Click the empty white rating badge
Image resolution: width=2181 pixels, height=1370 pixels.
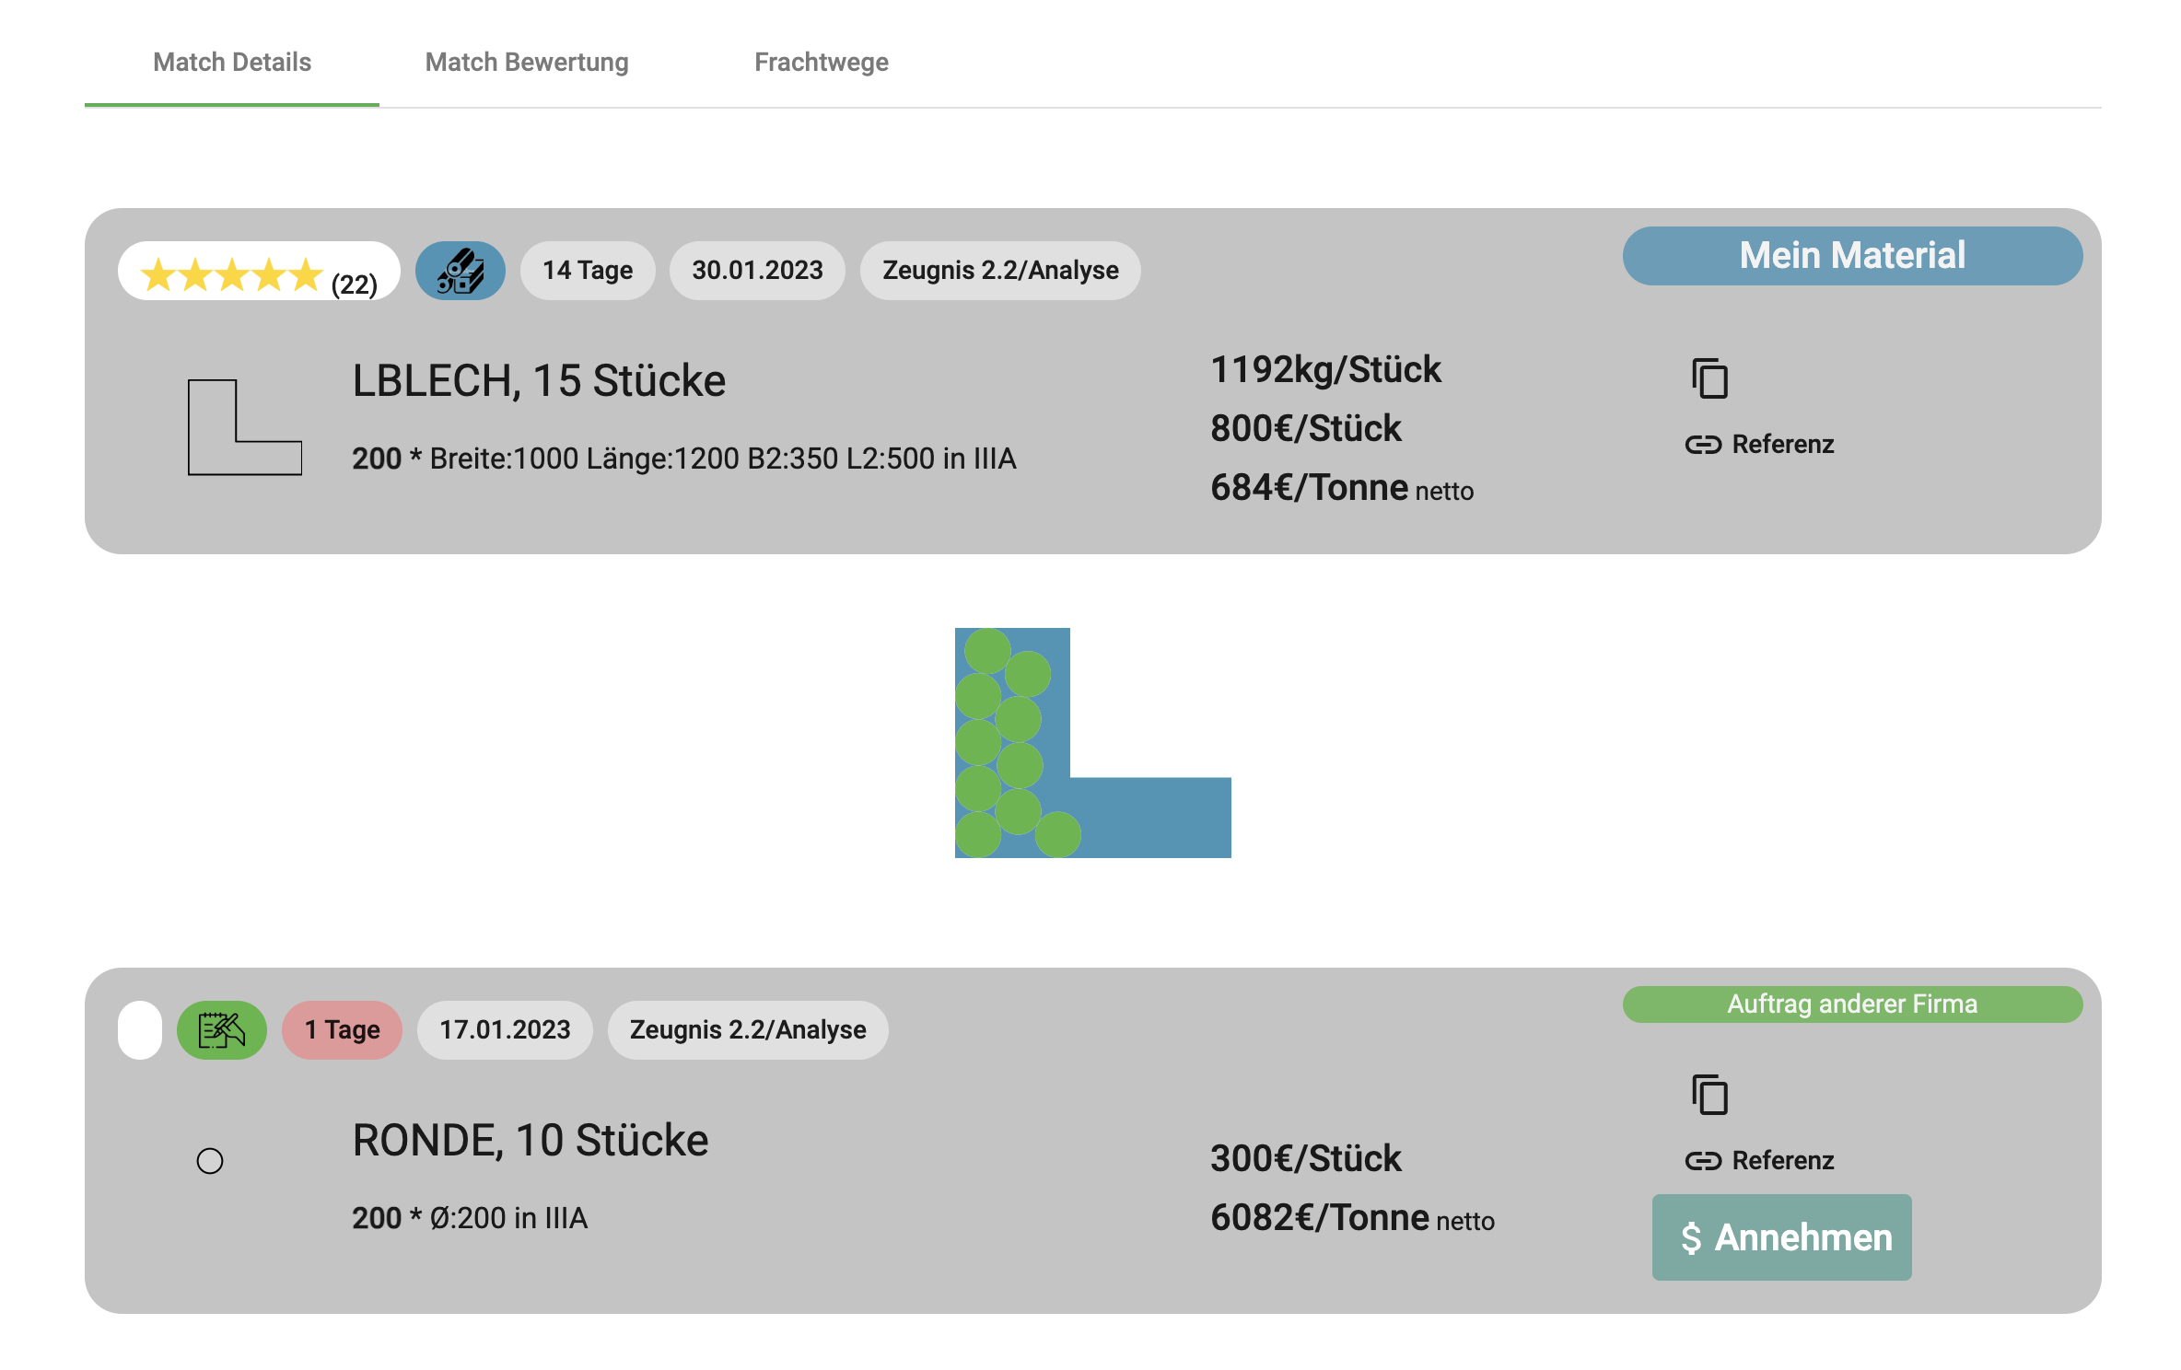140,1030
